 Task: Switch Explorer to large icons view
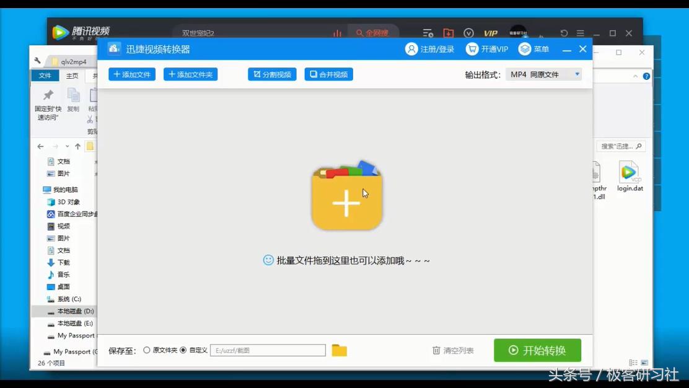point(644,363)
